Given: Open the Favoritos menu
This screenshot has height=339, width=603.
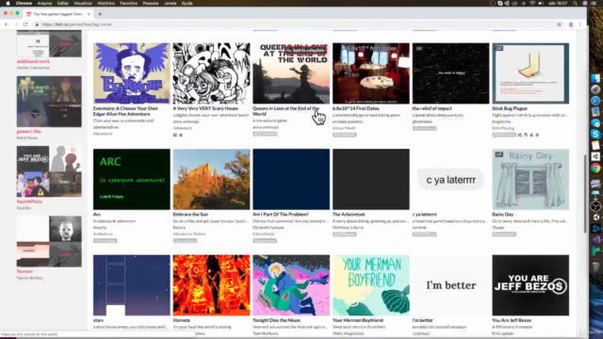Looking at the screenshot, I should [128, 3].
